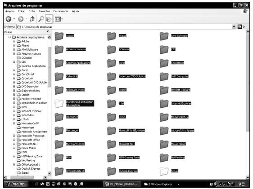Image resolution: width=253 pixels, height=189 pixels.
Task: Toggle the Folders pane button
Action: [x=49, y=19]
